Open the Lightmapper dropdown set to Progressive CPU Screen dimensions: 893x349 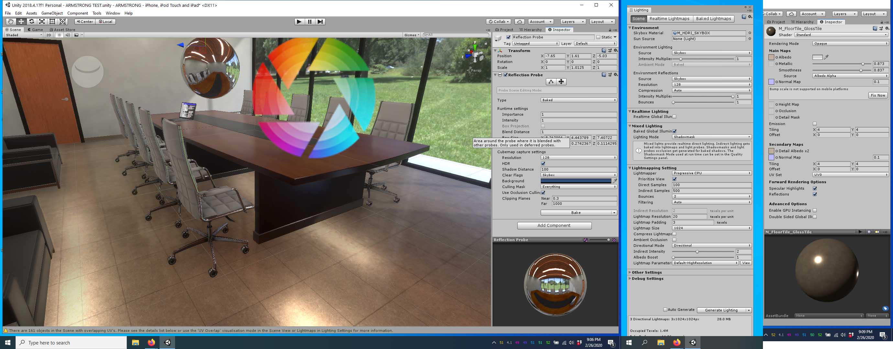point(712,173)
